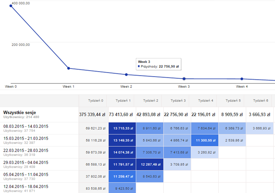The width and height of the screenshot is (275, 193).
Task: Click the 69 621,23 zł cell in Tydzień 0
Action: click(x=95, y=129)
